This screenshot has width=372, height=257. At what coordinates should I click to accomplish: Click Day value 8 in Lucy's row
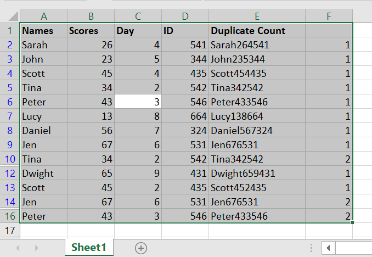coord(138,116)
